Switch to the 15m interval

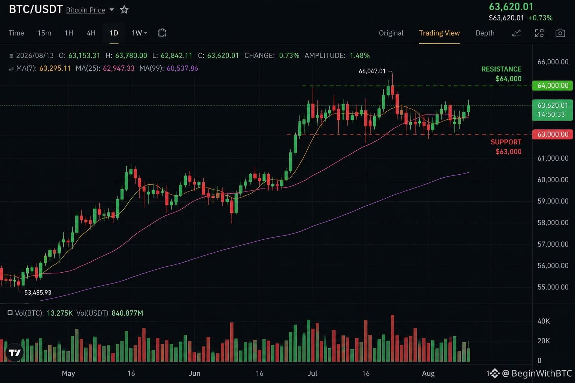click(x=44, y=33)
